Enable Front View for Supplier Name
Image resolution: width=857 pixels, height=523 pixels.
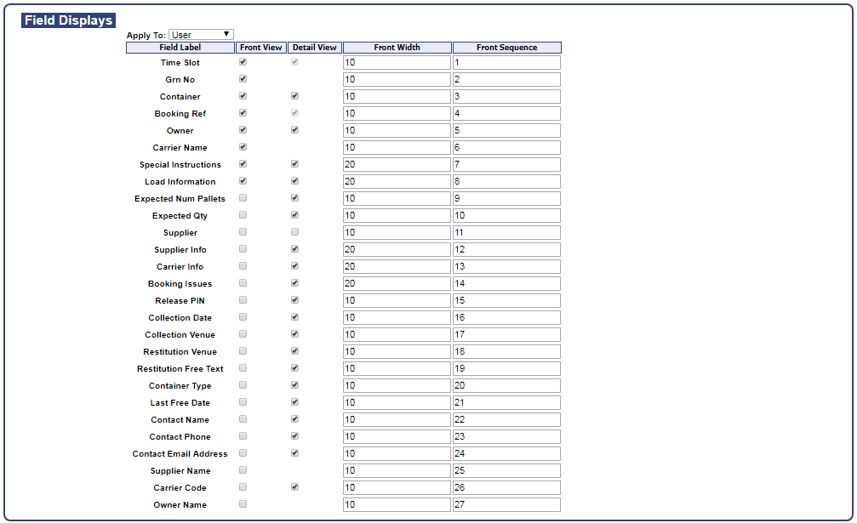[x=243, y=469]
